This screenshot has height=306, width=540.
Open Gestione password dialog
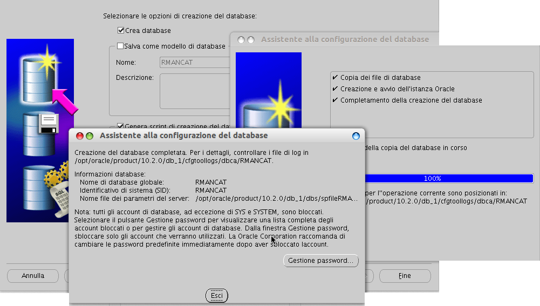pyautogui.click(x=320, y=261)
